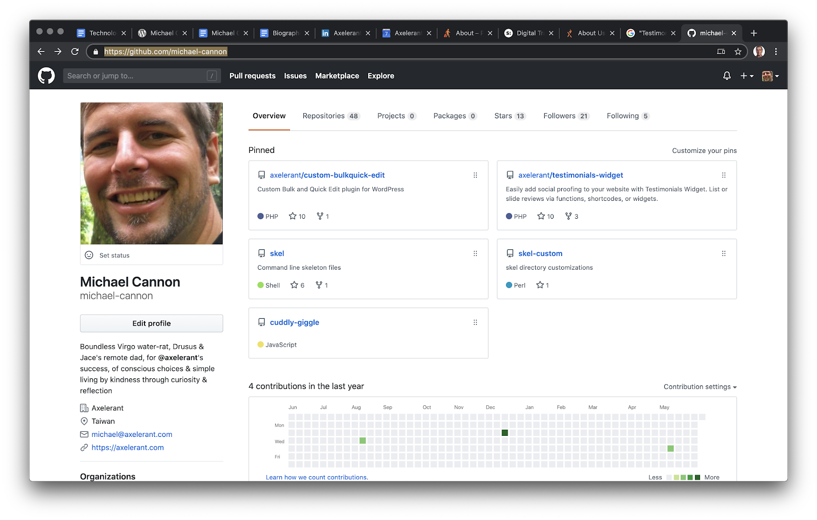Click the browser forward arrow
817x520 pixels.
(x=58, y=51)
